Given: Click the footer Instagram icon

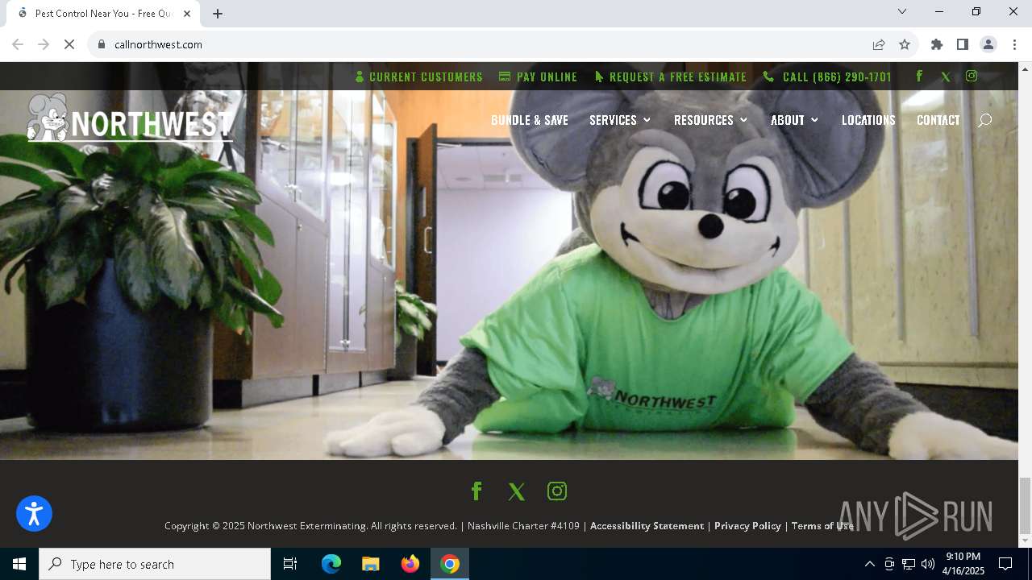Looking at the screenshot, I should [557, 491].
